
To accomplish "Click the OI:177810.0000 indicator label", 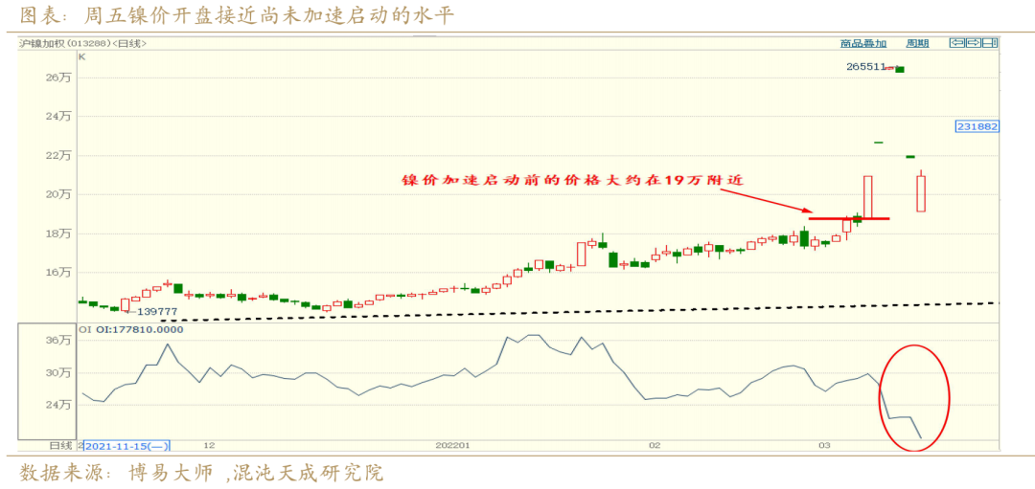I will (x=139, y=329).
